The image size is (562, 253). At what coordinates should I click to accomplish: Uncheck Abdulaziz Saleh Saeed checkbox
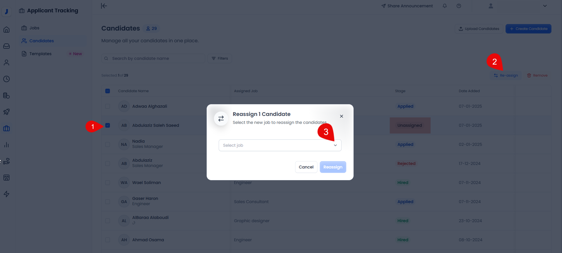click(108, 125)
